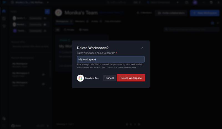Click the Monika's Team heading behind the dialog
This screenshot has width=222, height=129.
point(81,13)
